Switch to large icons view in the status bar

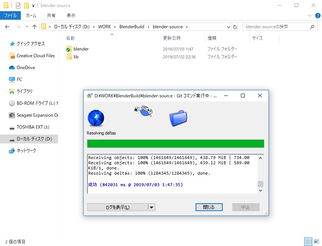point(316,242)
